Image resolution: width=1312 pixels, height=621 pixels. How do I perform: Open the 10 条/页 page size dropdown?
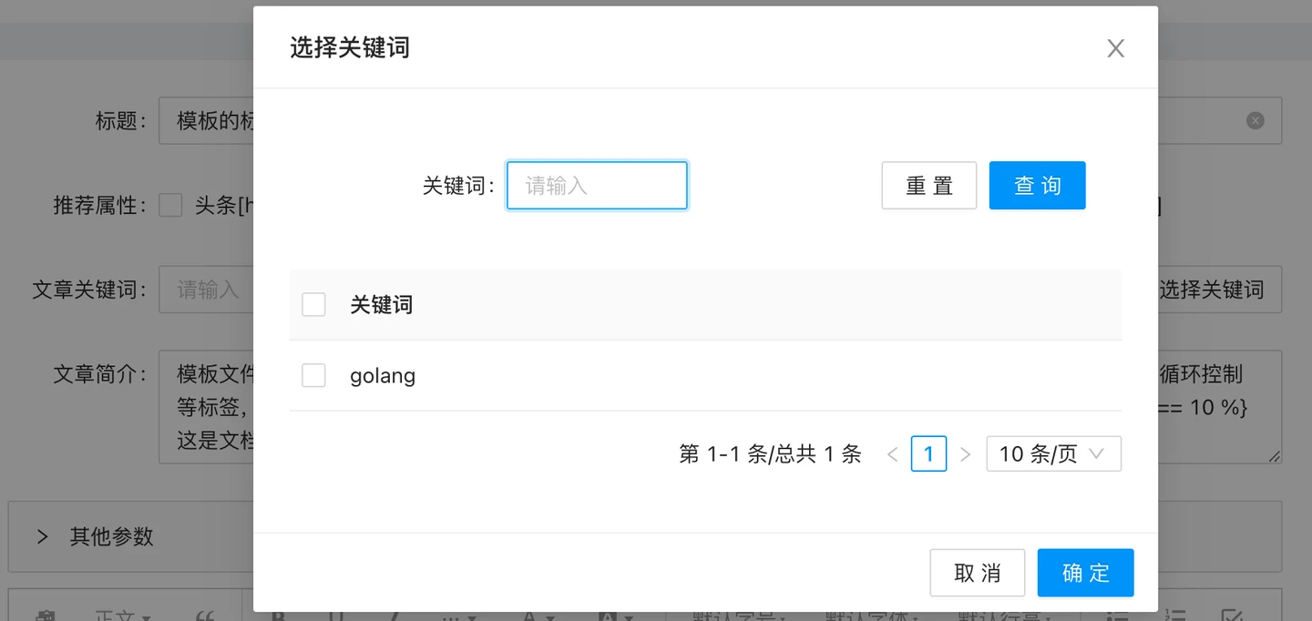(1053, 454)
